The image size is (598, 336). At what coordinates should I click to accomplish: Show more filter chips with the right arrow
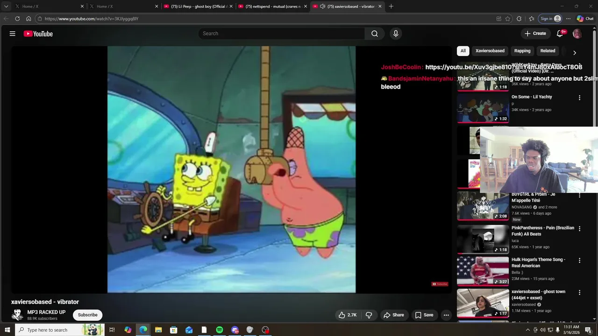(575, 53)
